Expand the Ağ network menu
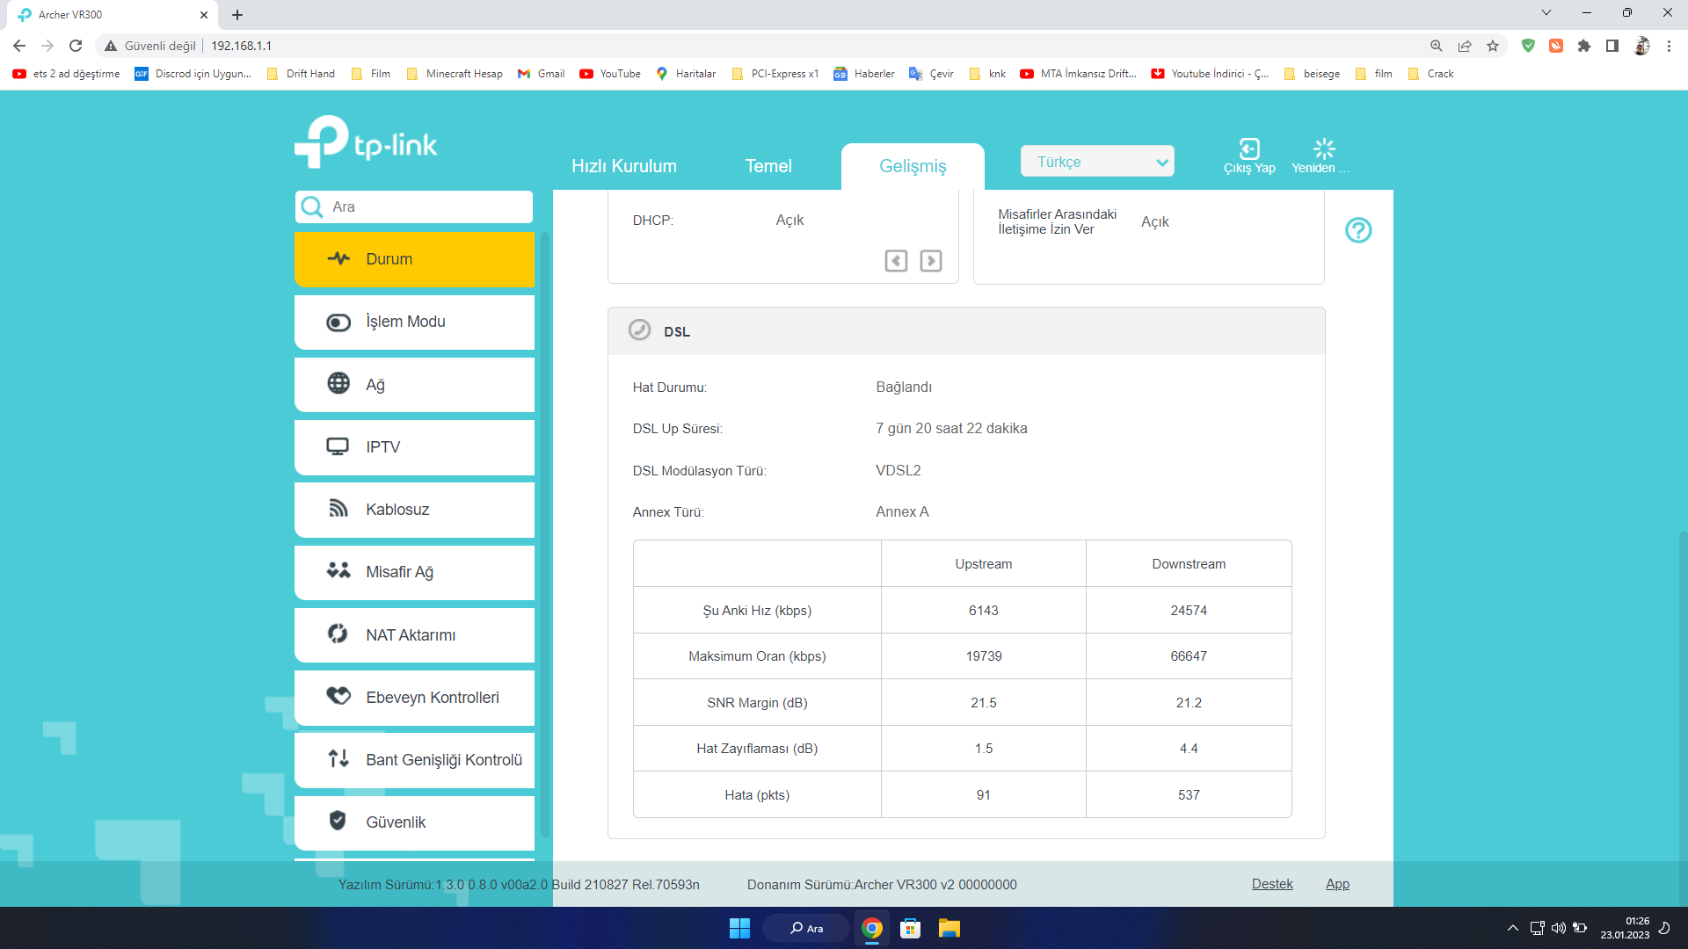The height and width of the screenshot is (949, 1688). coord(414,385)
